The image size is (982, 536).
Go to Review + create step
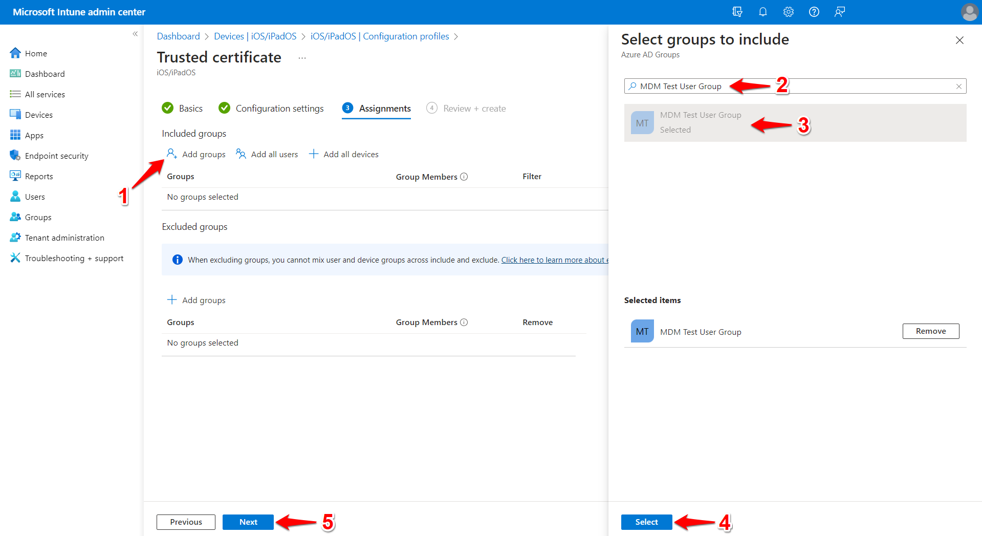(466, 108)
